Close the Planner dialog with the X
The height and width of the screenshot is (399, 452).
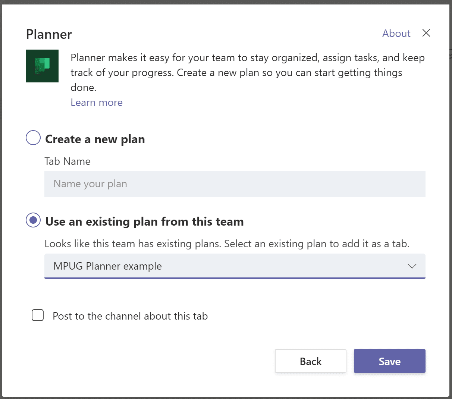426,33
